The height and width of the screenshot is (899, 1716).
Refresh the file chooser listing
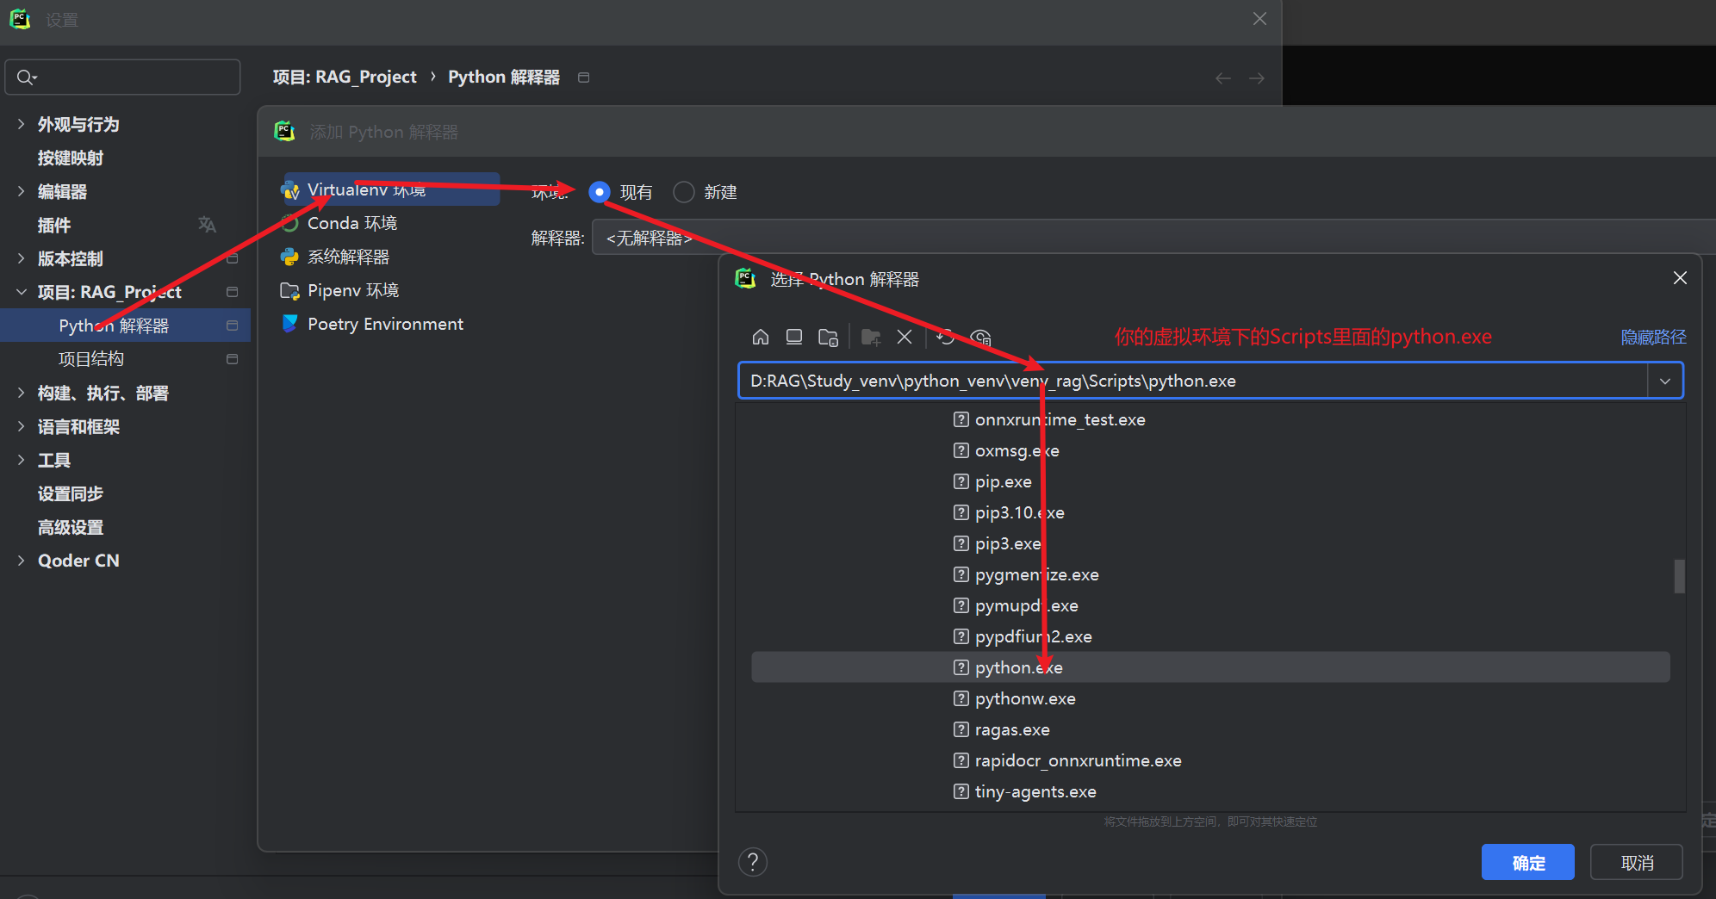click(x=946, y=337)
